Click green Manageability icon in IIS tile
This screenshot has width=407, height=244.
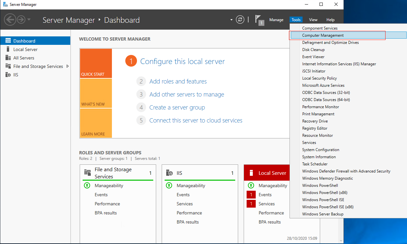pos(169,186)
